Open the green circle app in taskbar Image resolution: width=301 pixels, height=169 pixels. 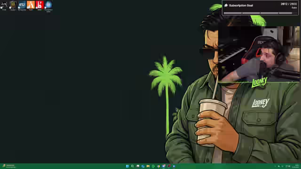click(x=153, y=166)
